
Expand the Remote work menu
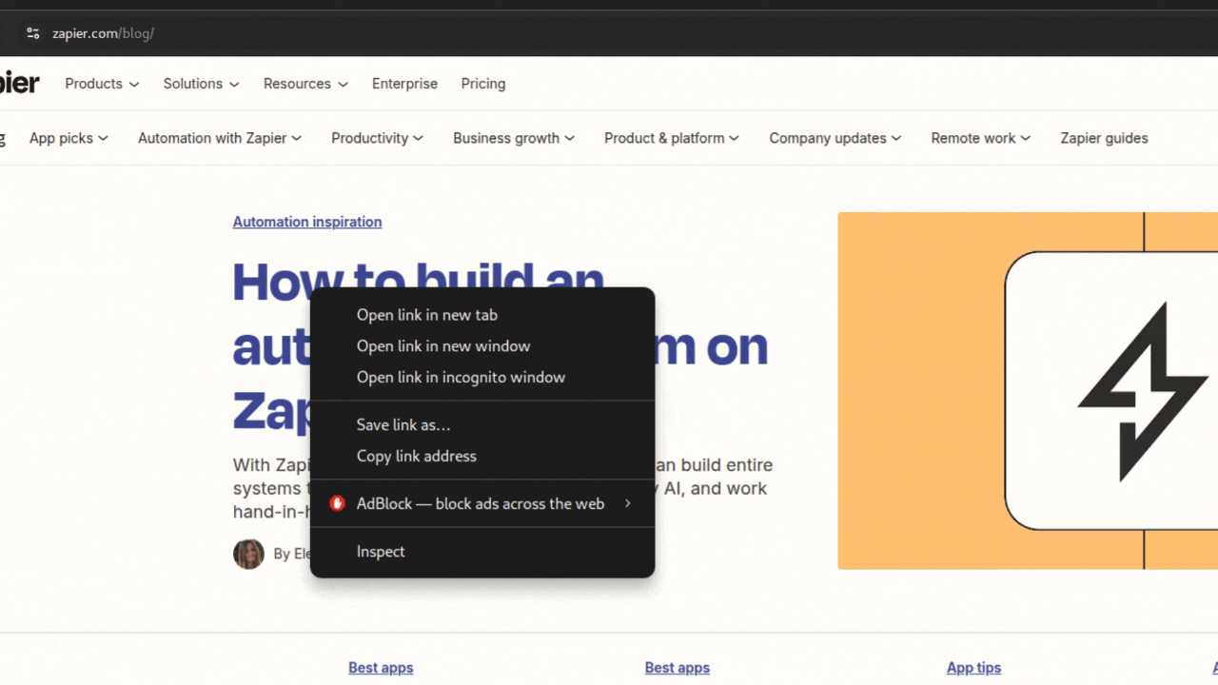coord(981,138)
